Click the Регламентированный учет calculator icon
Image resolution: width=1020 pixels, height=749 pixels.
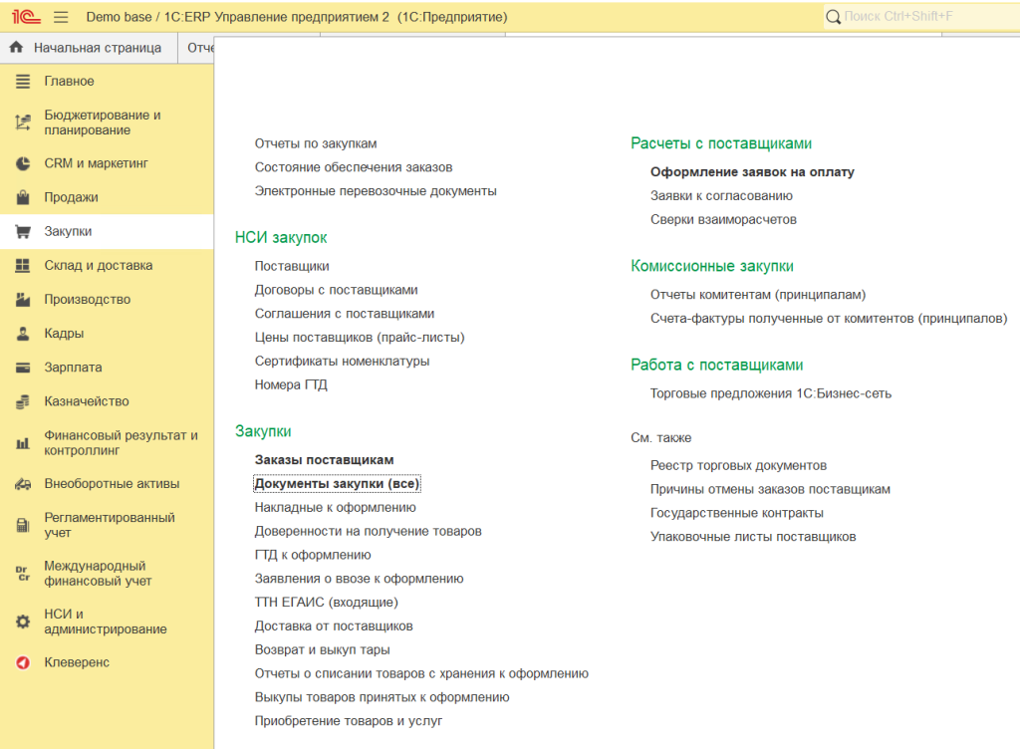tap(23, 525)
